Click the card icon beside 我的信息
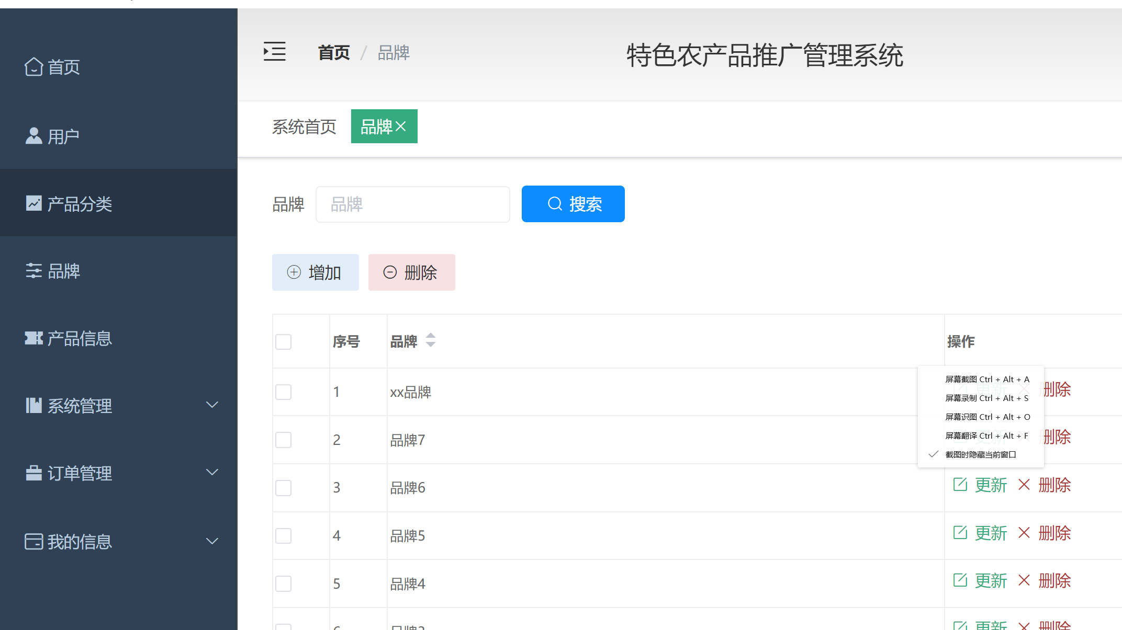Viewport: 1122px width, 630px height. pos(33,542)
